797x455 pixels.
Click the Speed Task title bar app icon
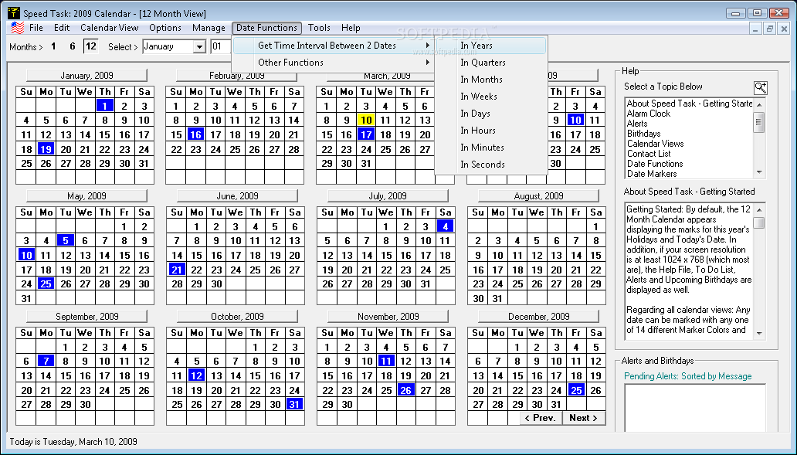[x=14, y=12]
